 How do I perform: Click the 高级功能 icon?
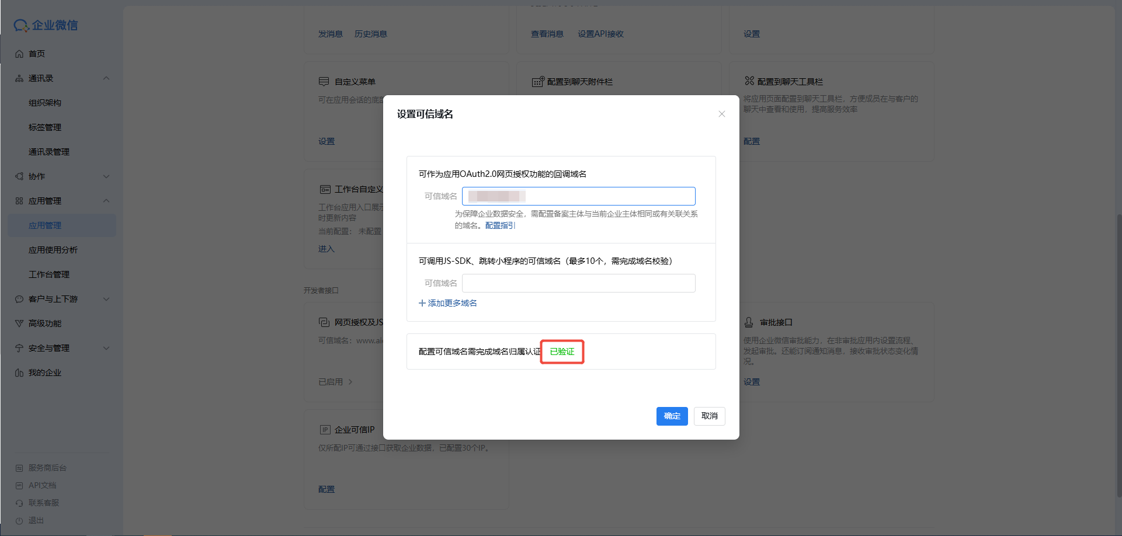pyautogui.click(x=19, y=323)
